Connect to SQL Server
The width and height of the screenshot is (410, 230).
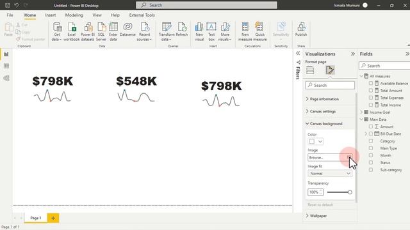pyautogui.click(x=101, y=31)
